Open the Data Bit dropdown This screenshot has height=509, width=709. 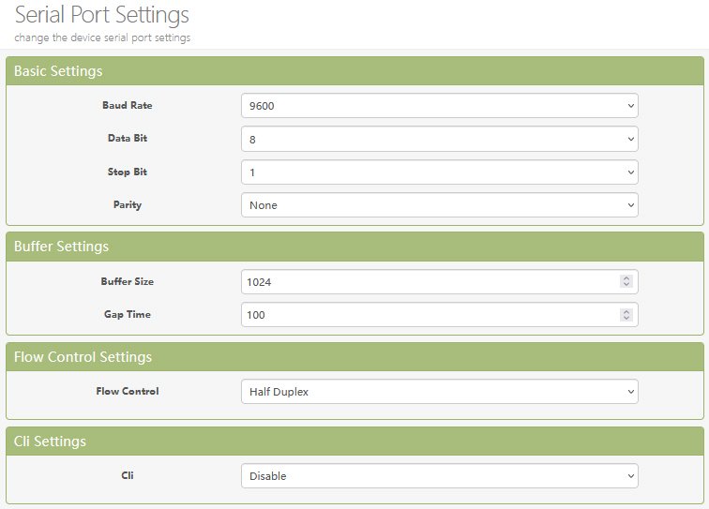pos(439,139)
